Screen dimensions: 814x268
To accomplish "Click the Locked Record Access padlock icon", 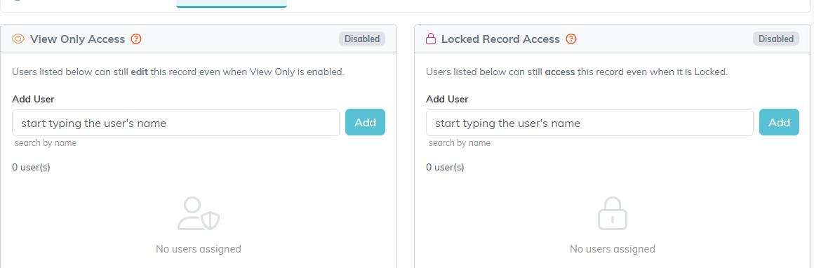I will pyautogui.click(x=430, y=39).
